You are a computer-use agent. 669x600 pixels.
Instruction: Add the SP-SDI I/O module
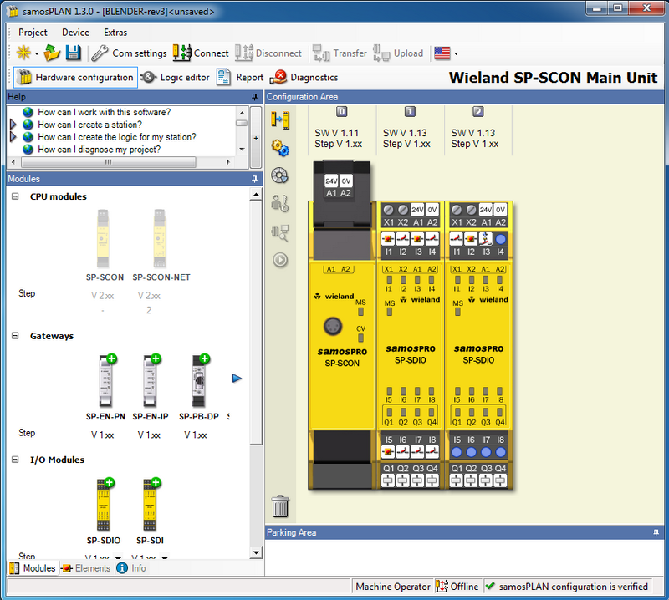(x=151, y=505)
